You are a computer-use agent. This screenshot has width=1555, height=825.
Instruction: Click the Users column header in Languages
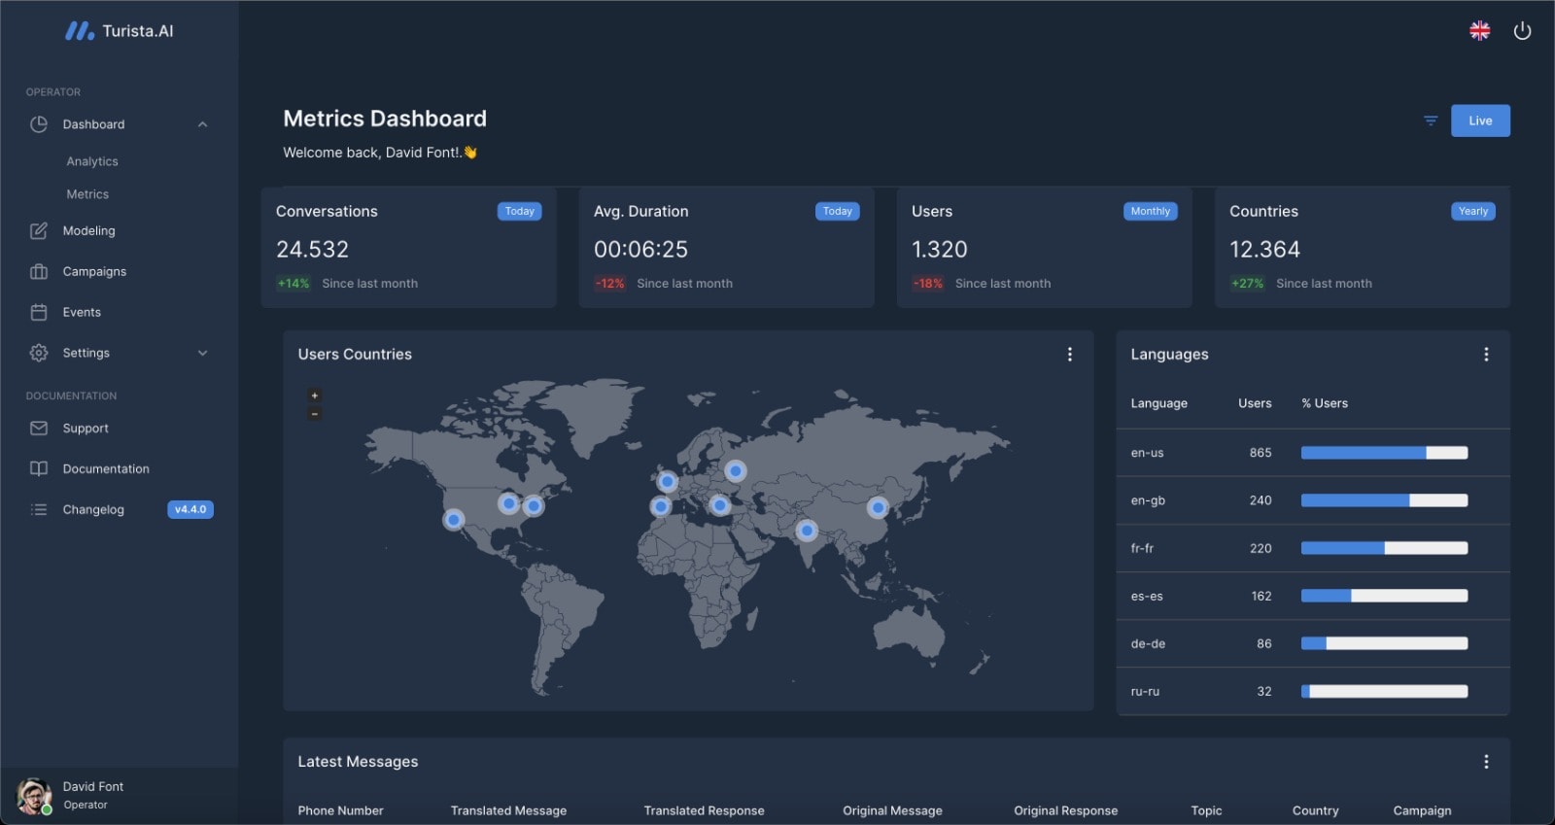[x=1255, y=403]
